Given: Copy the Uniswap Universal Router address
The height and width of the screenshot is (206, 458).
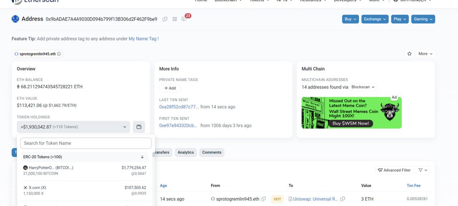Looking at the screenshot, I should click(x=342, y=199).
